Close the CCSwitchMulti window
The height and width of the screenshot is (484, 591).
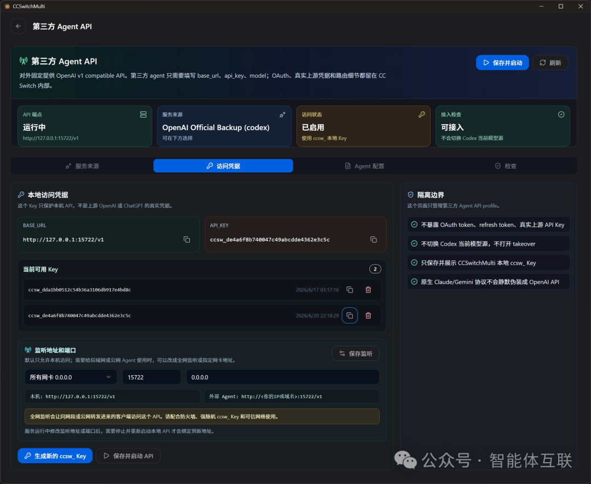point(581,7)
